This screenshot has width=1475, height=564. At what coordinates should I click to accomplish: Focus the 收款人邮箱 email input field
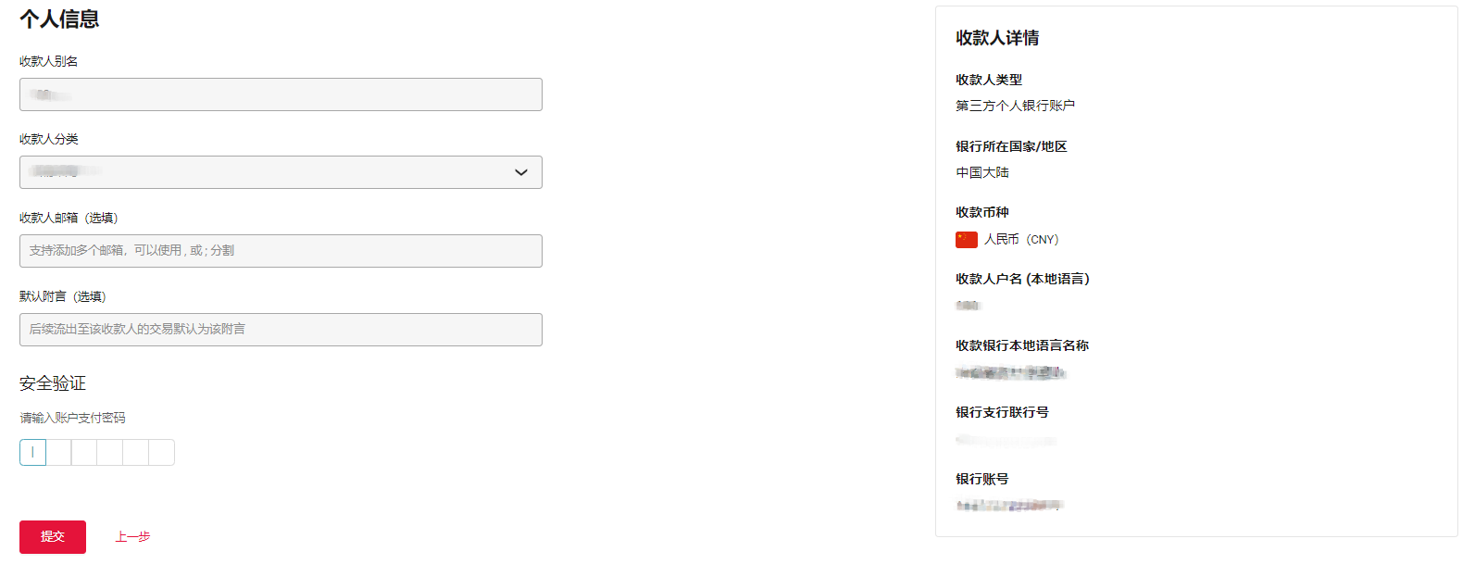[x=281, y=251]
